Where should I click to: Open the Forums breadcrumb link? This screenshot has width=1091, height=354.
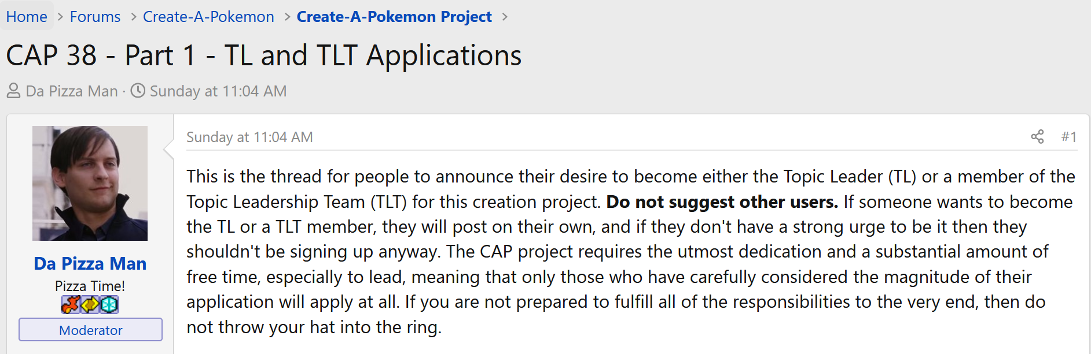pyautogui.click(x=95, y=17)
